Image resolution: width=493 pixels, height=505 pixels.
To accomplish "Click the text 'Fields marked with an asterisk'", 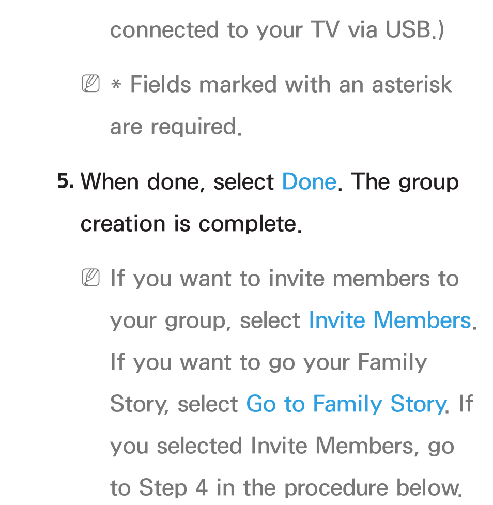I will [x=291, y=85].
